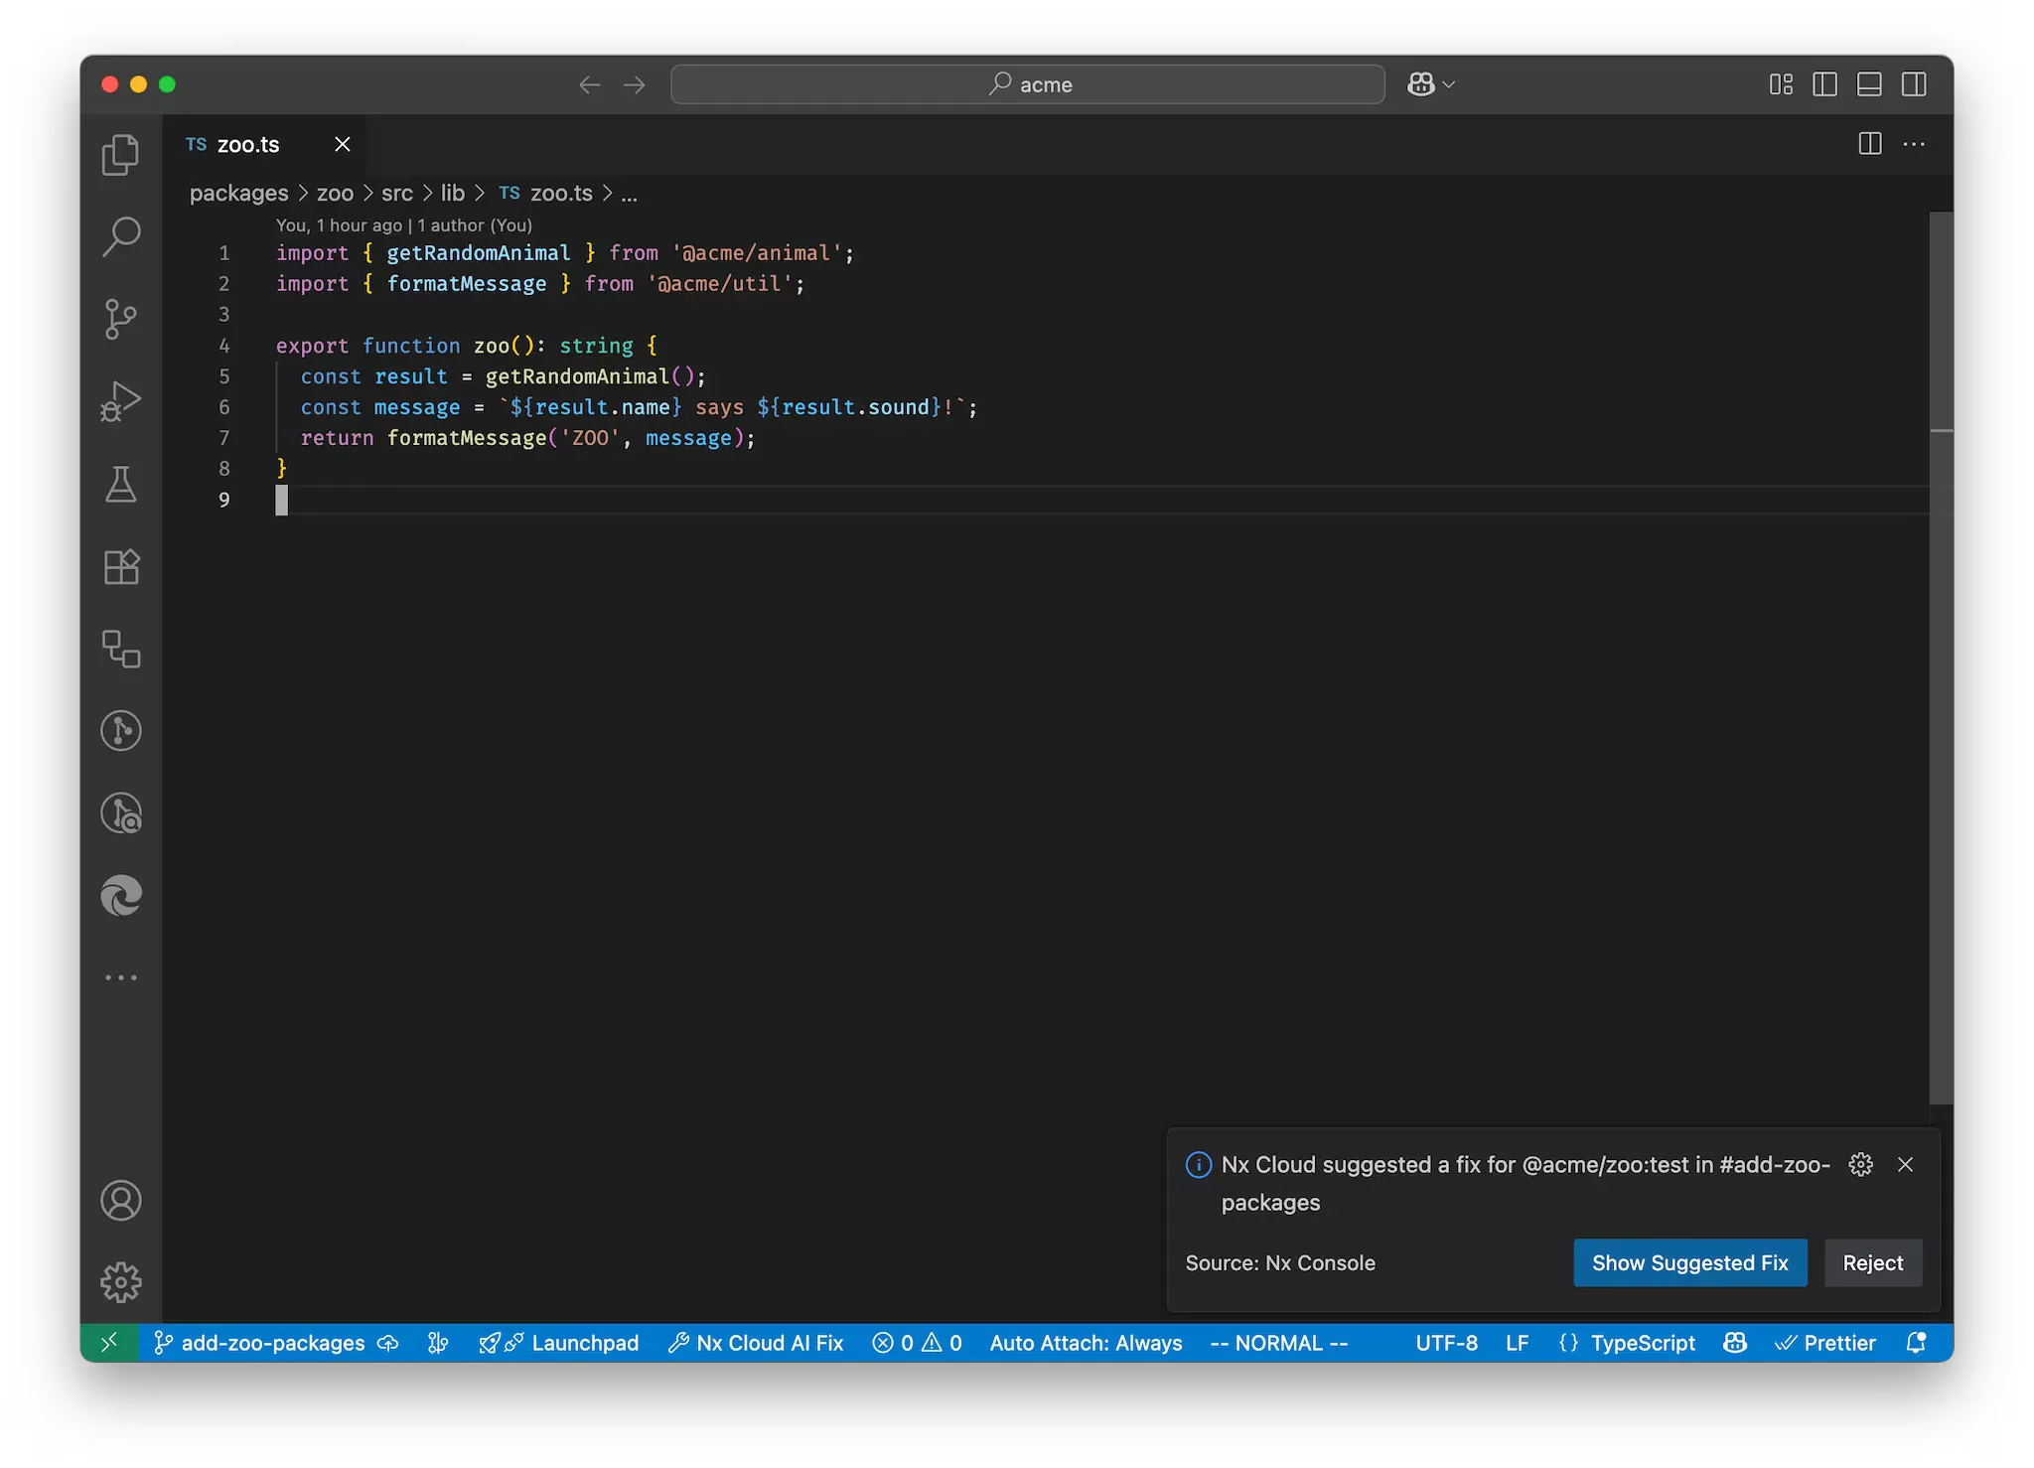Open editor More Actions ellipsis menu
Image resolution: width=2034 pixels, height=1468 pixels.
coord(1914,144)
